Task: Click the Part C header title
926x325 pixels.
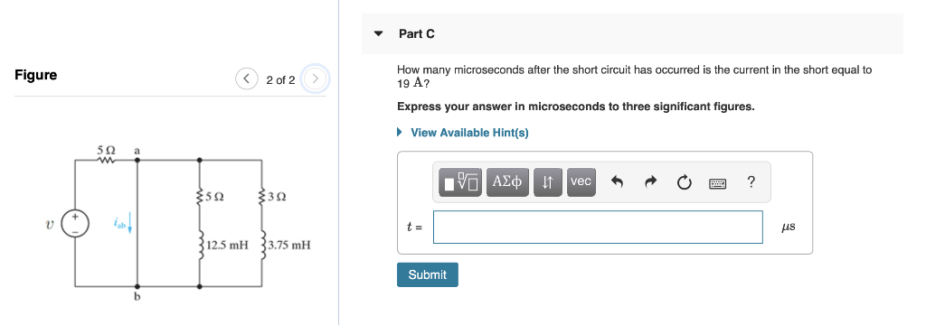Action: coord(416,34)
